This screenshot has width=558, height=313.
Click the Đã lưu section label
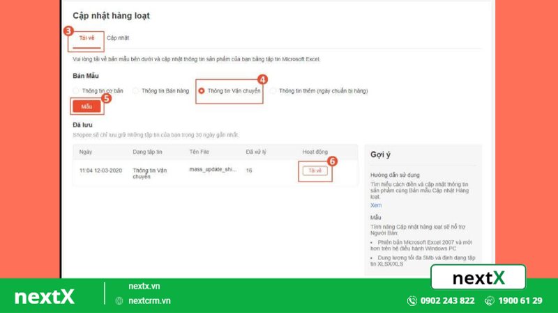pos(82,125)
